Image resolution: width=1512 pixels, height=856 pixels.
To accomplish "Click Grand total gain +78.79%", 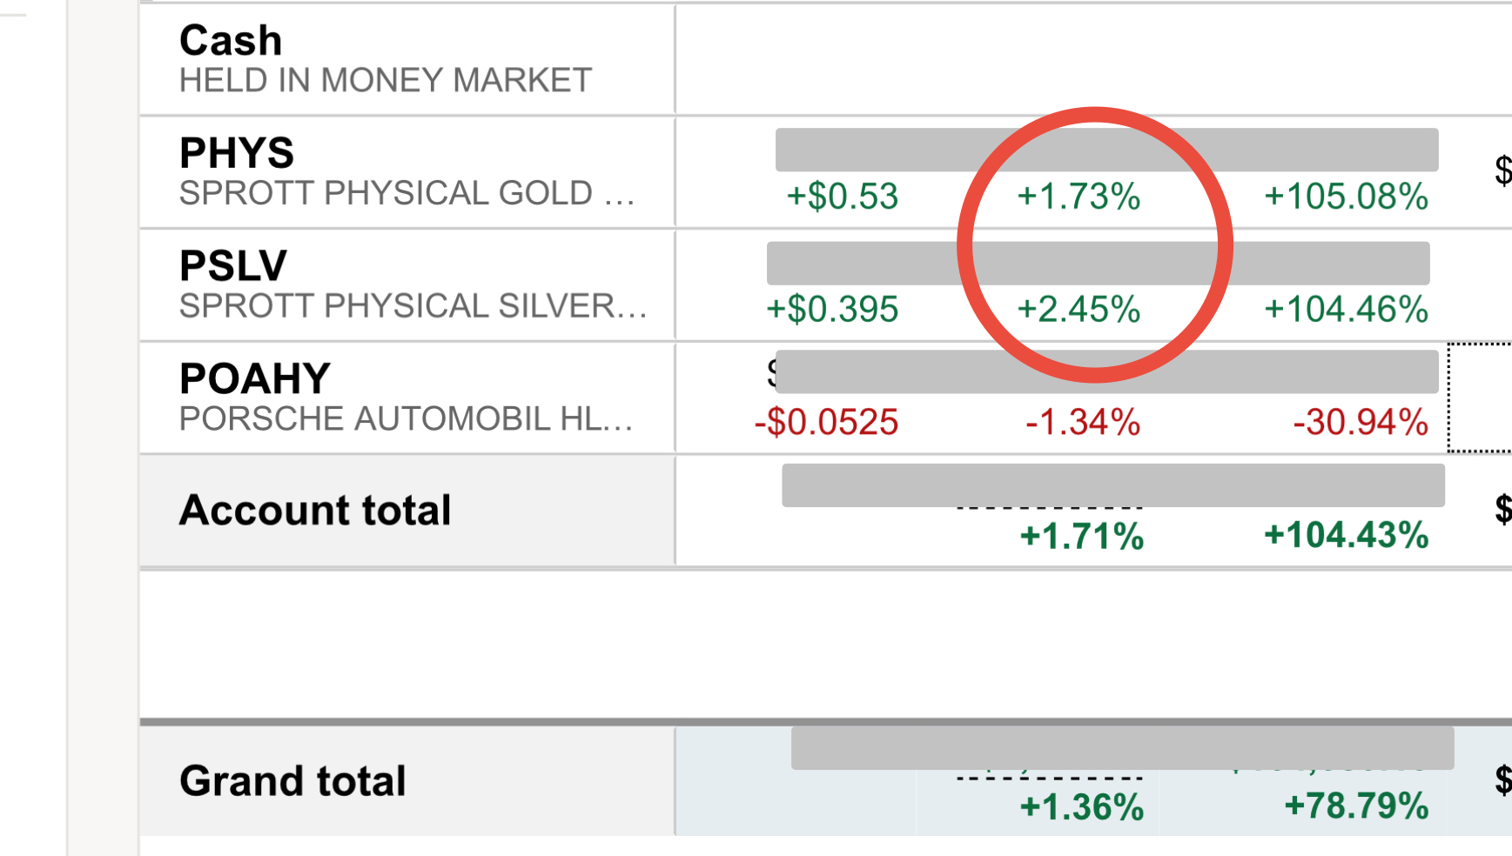I will point(1356,806).
